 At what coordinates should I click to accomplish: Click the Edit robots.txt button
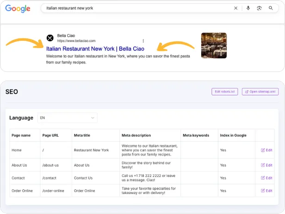[x=225, y=92]
